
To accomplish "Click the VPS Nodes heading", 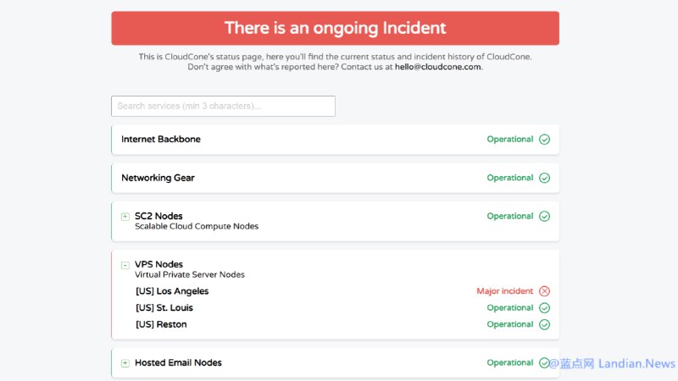I will 158,264.
